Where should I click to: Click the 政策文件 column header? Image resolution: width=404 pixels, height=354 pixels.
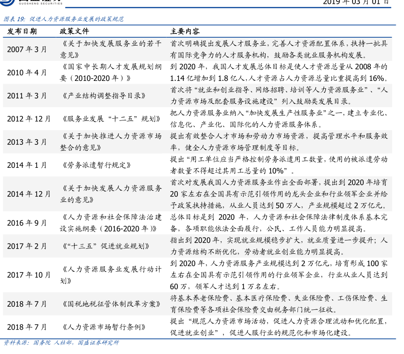tap(74, 31)
